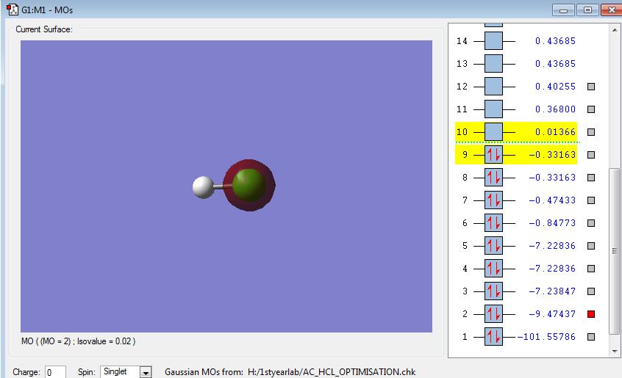Viewport: 622px width, 378px height.
Task: Enable the surface square for MO 11
Action: (x=591, y=109)
